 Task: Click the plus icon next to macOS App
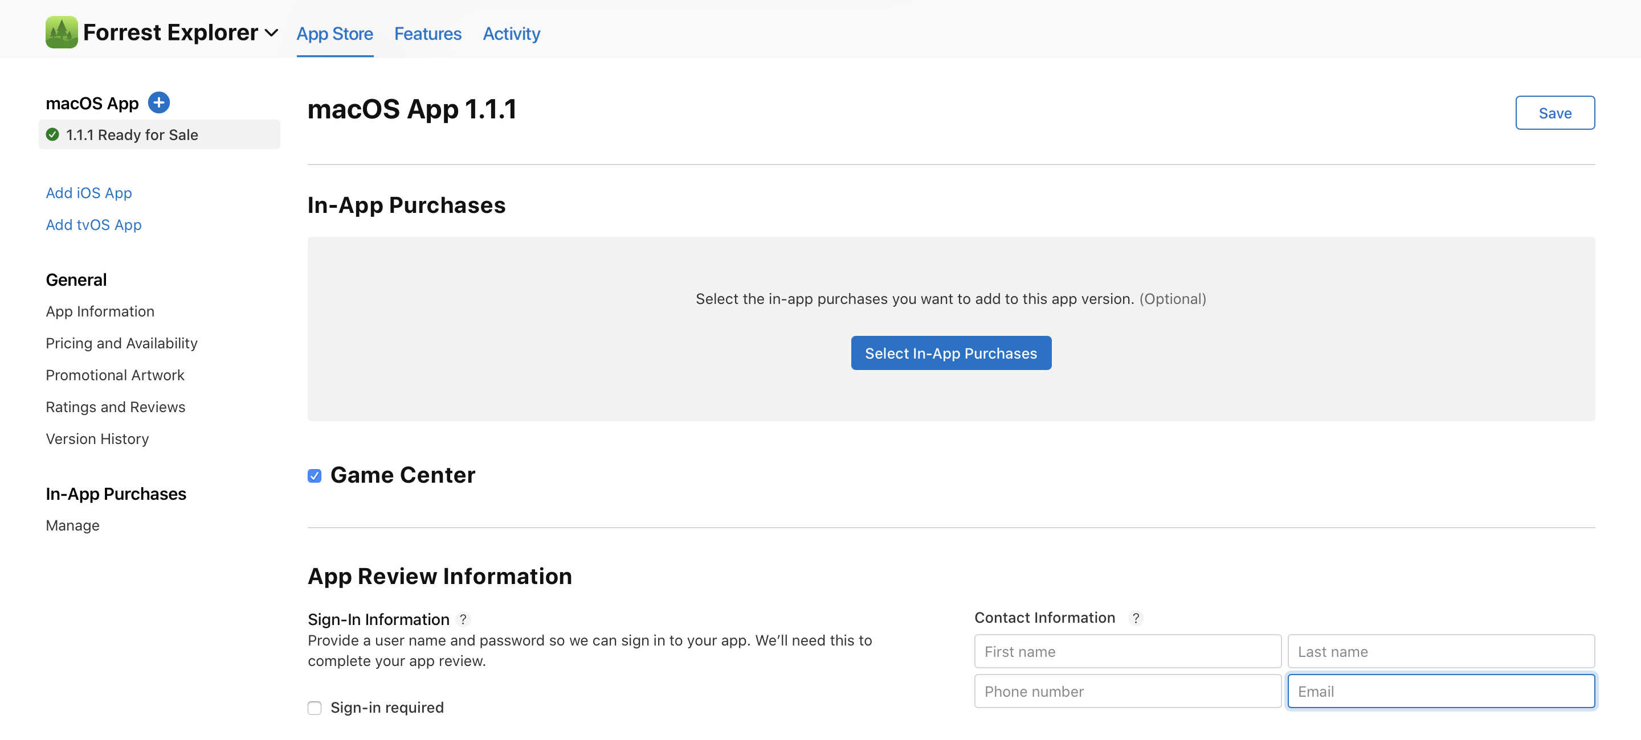[158, 102]
